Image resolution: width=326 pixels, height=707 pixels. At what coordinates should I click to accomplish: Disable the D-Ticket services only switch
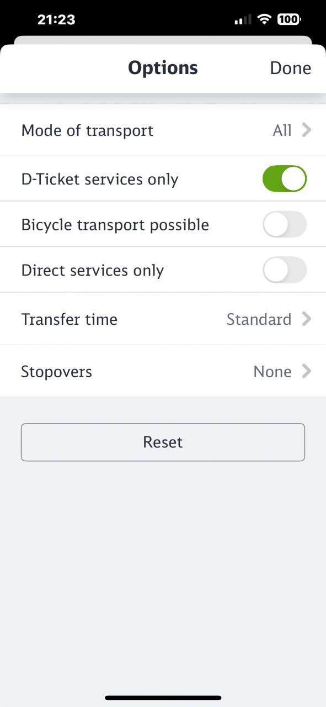[284, 179]
